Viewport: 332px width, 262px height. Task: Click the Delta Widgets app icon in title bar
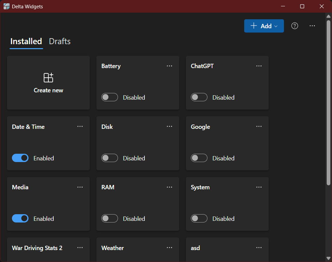[7, 6]
